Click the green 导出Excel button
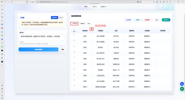This screenshot has width=185, height=100. pos(166,20)
